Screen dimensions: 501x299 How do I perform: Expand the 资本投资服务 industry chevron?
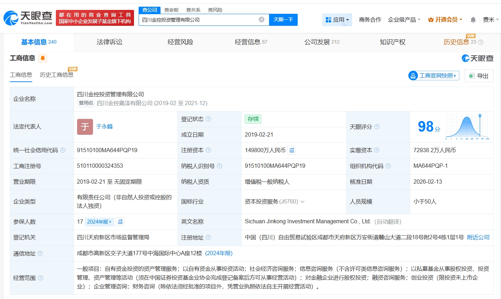click(302, 202)
